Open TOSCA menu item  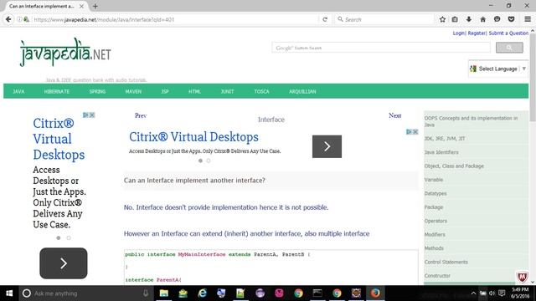click(x=261, y=91)
